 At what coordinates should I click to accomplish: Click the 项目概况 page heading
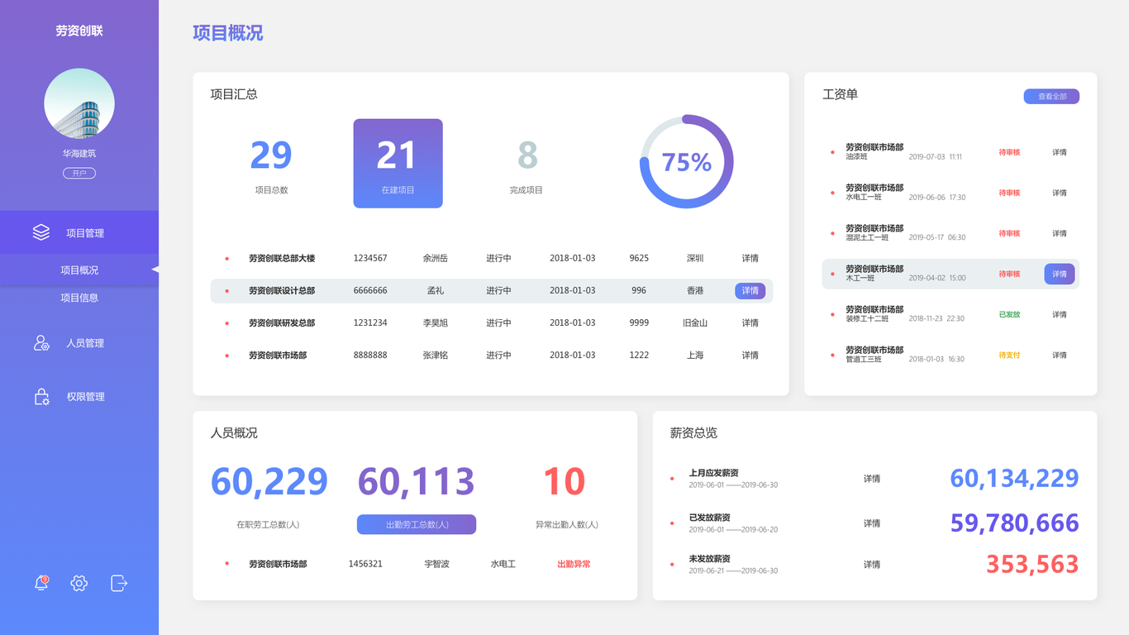(x=228, y=33)
